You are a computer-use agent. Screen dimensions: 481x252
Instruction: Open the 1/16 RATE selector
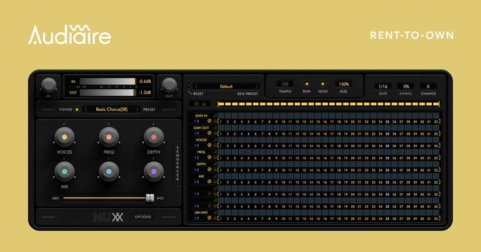(383, 86)
